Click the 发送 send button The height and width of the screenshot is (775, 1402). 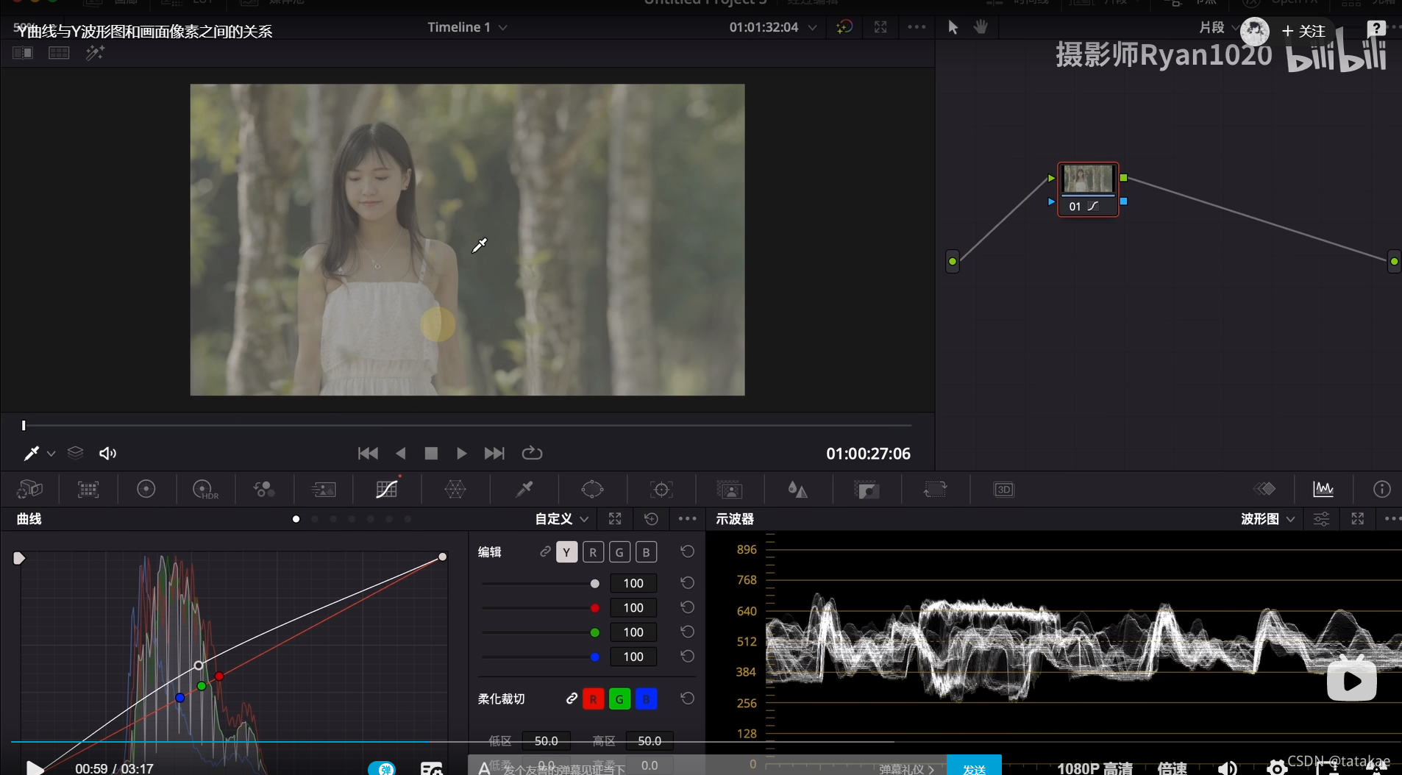tap(974, 766)
